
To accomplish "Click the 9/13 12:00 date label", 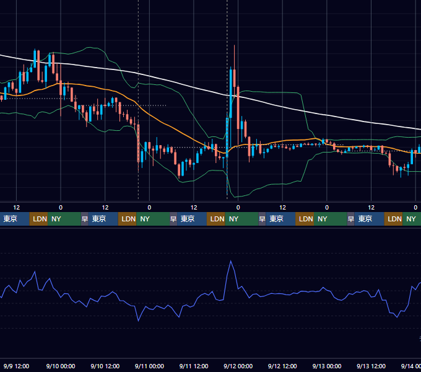I will coord(371,366).
